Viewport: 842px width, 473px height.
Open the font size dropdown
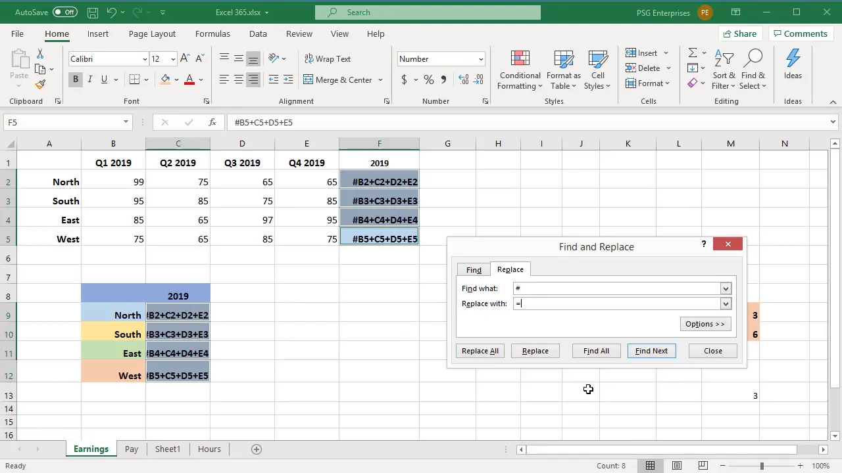click(173, 59)
